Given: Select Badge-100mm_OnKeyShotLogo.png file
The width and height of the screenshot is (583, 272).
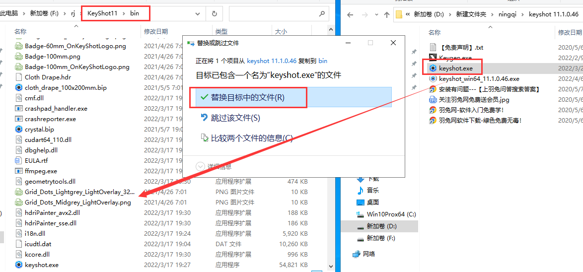Looking at the screenshot, I should (x=77, y=68).
